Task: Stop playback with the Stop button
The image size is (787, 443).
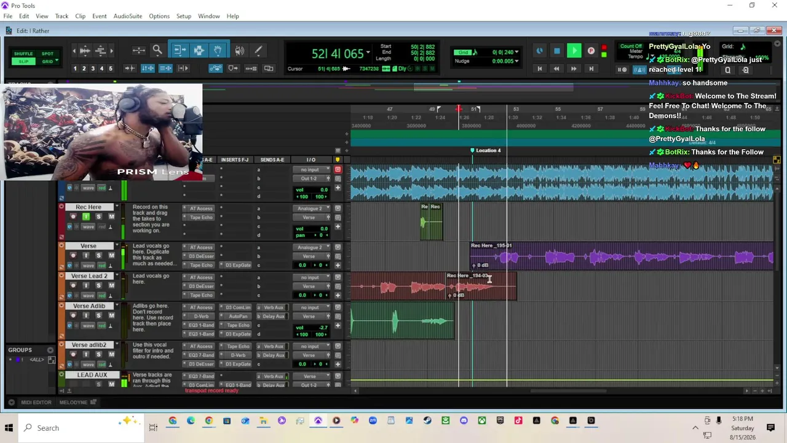Action: [556, 51]
